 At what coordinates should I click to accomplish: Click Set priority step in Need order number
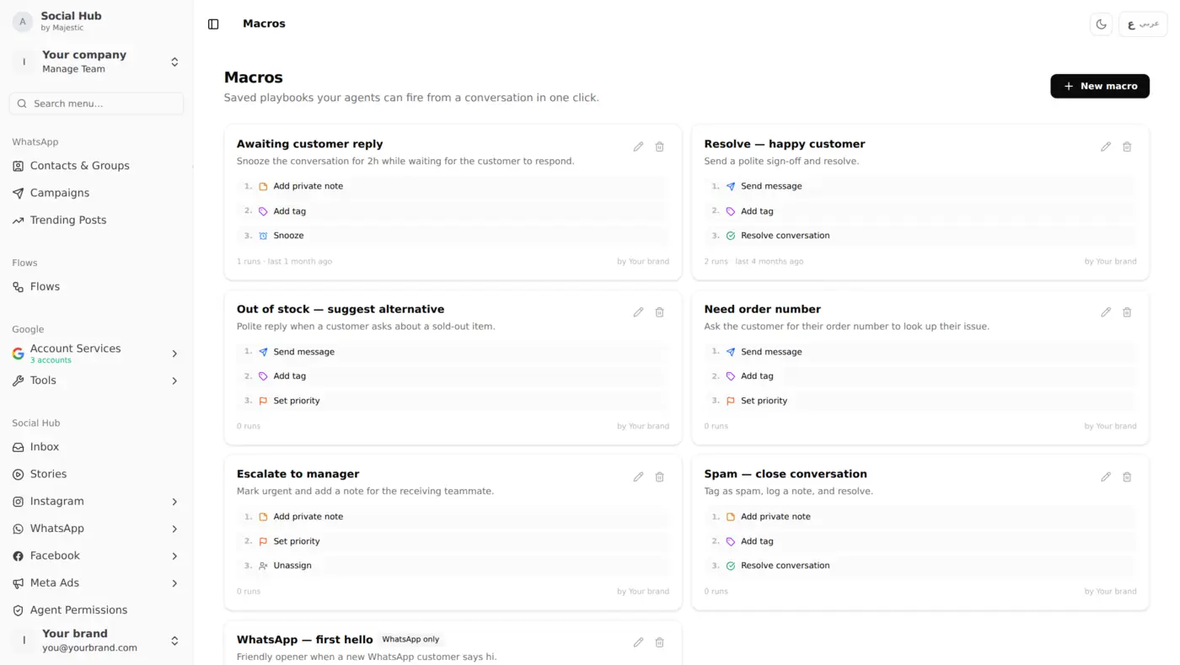point(920,401)
